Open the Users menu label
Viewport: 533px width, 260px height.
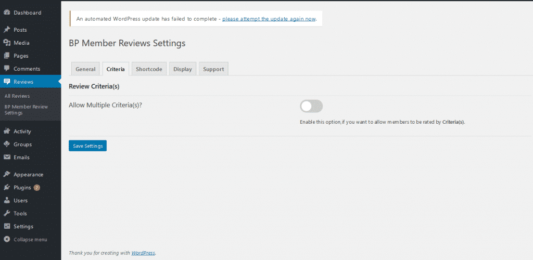click(20, 200)
